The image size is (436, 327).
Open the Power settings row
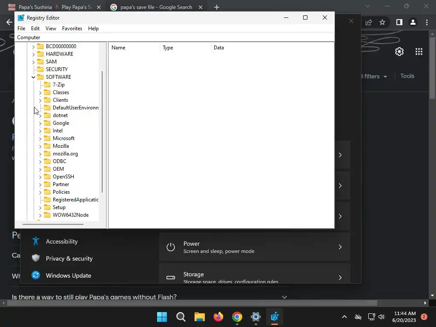click(x=255, y=247)
